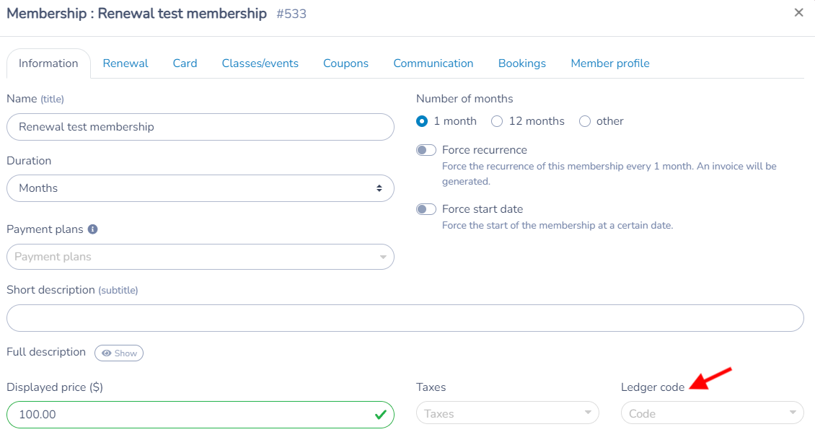The width and height of the screenshot is (815, 445).
Task: Click the membership dialog title text
Action: 136,14
